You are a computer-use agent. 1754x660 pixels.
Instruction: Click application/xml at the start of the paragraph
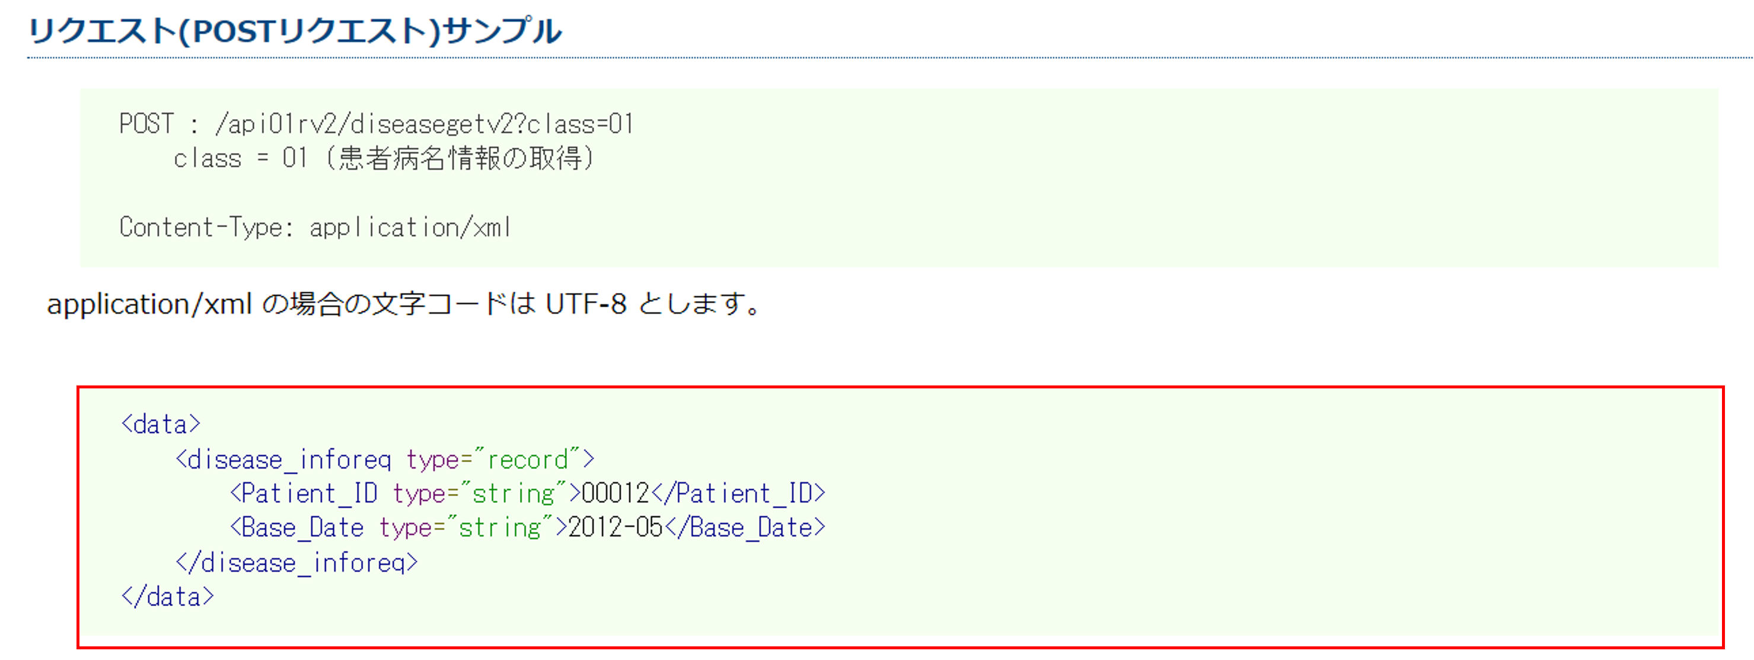tap(149, 304)
